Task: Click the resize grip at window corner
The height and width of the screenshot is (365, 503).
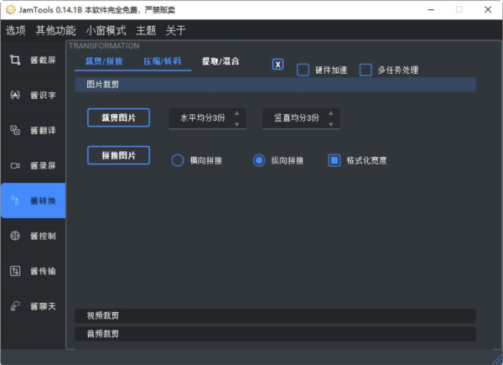Action: pyautogui.click(x=497, y=359)
